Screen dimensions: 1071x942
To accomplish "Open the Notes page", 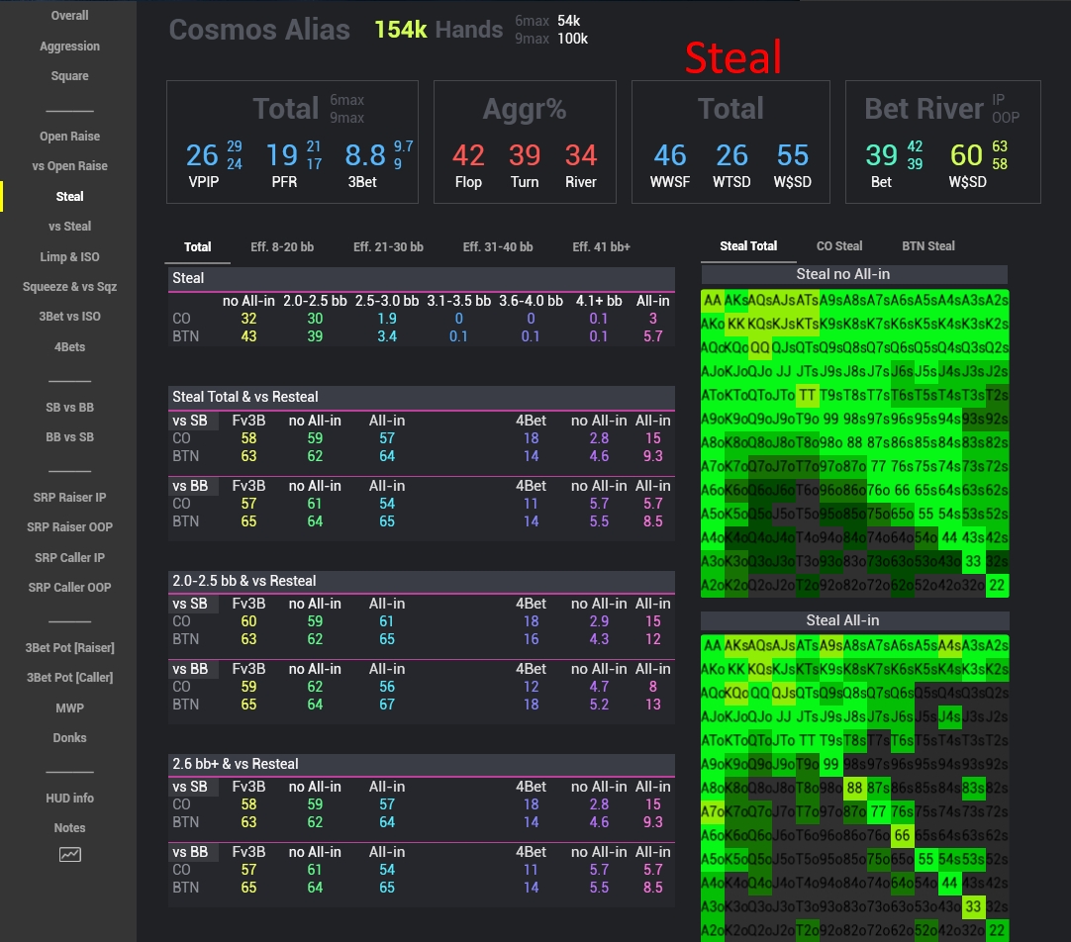I will (x=69, y=827).
